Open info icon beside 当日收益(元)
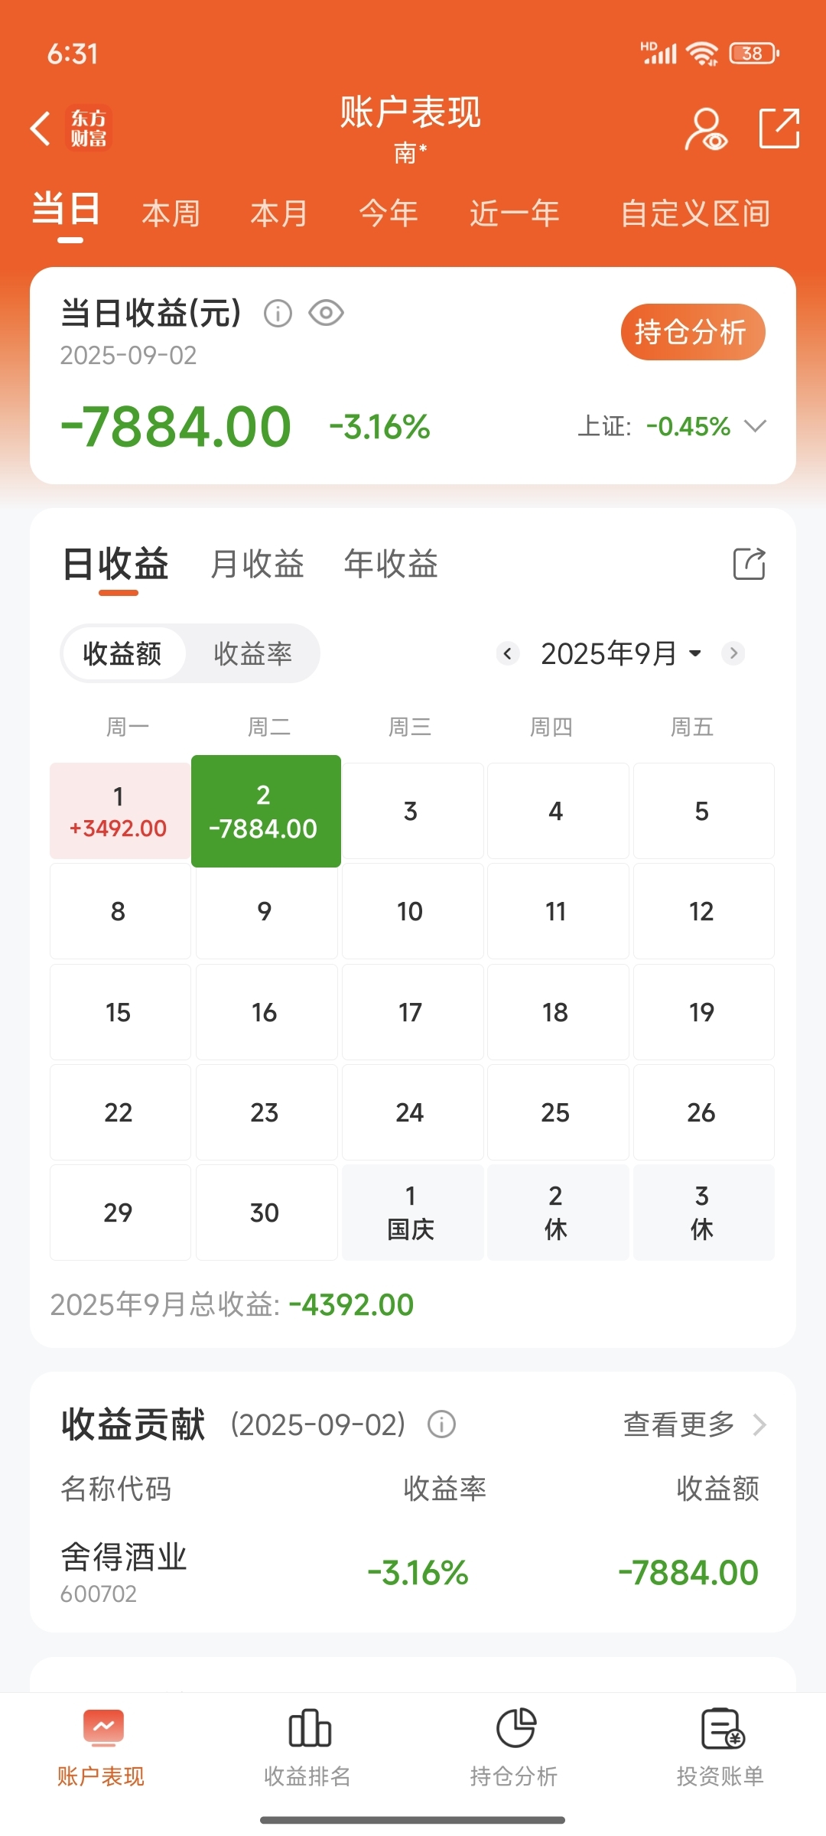The height and width of the screenshot is (1836, 826). [x=278, y=314]
